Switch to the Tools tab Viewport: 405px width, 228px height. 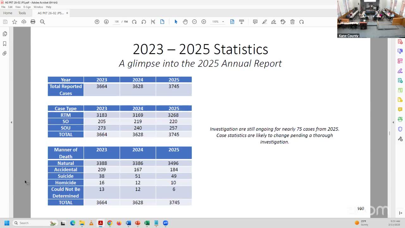click(22, 13)
